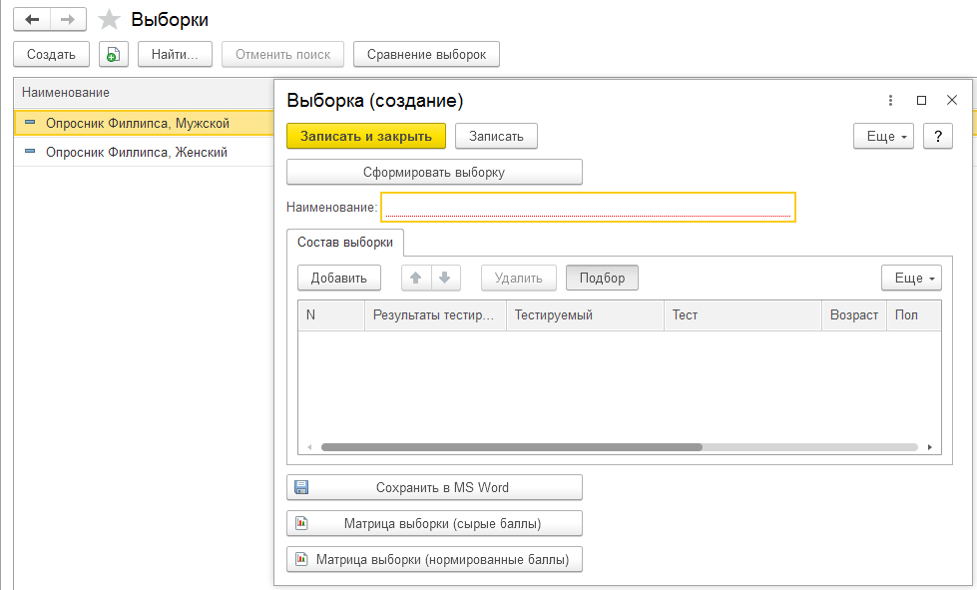
Task: Click the forward navigation arrow
Action: pyautogui.click(x=67, y=20)
